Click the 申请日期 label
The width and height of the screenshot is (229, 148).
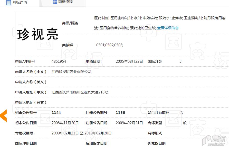93,61
